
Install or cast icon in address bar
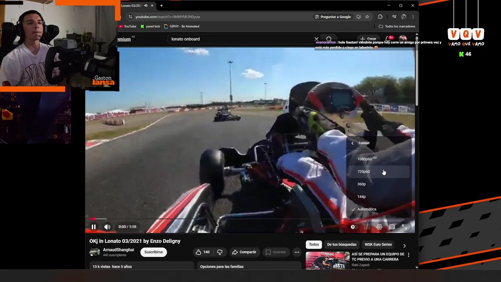[x=359, y=17]
